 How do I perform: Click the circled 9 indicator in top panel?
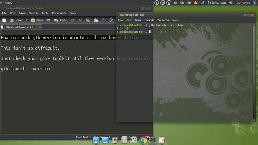(163, 3)
